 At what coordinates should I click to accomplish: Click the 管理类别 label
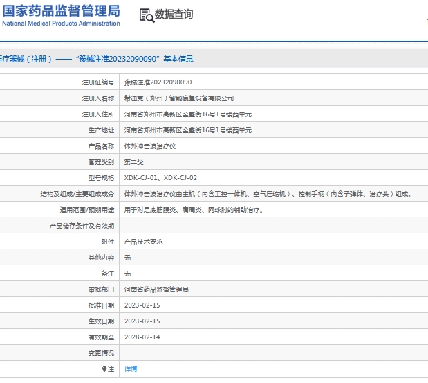(101, 162)
